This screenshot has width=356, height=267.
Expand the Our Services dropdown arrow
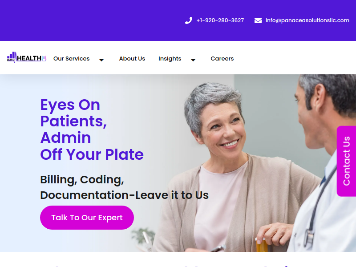(101, 60)
